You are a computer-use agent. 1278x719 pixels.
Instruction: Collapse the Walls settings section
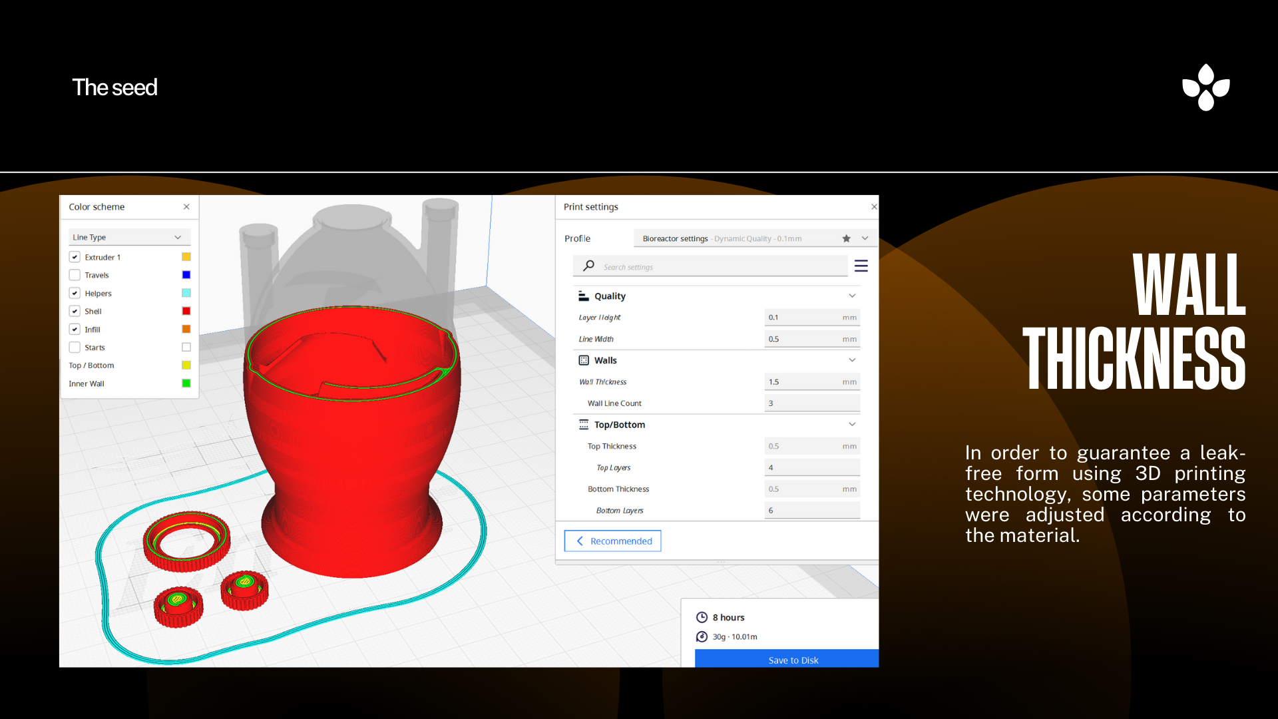851,360
